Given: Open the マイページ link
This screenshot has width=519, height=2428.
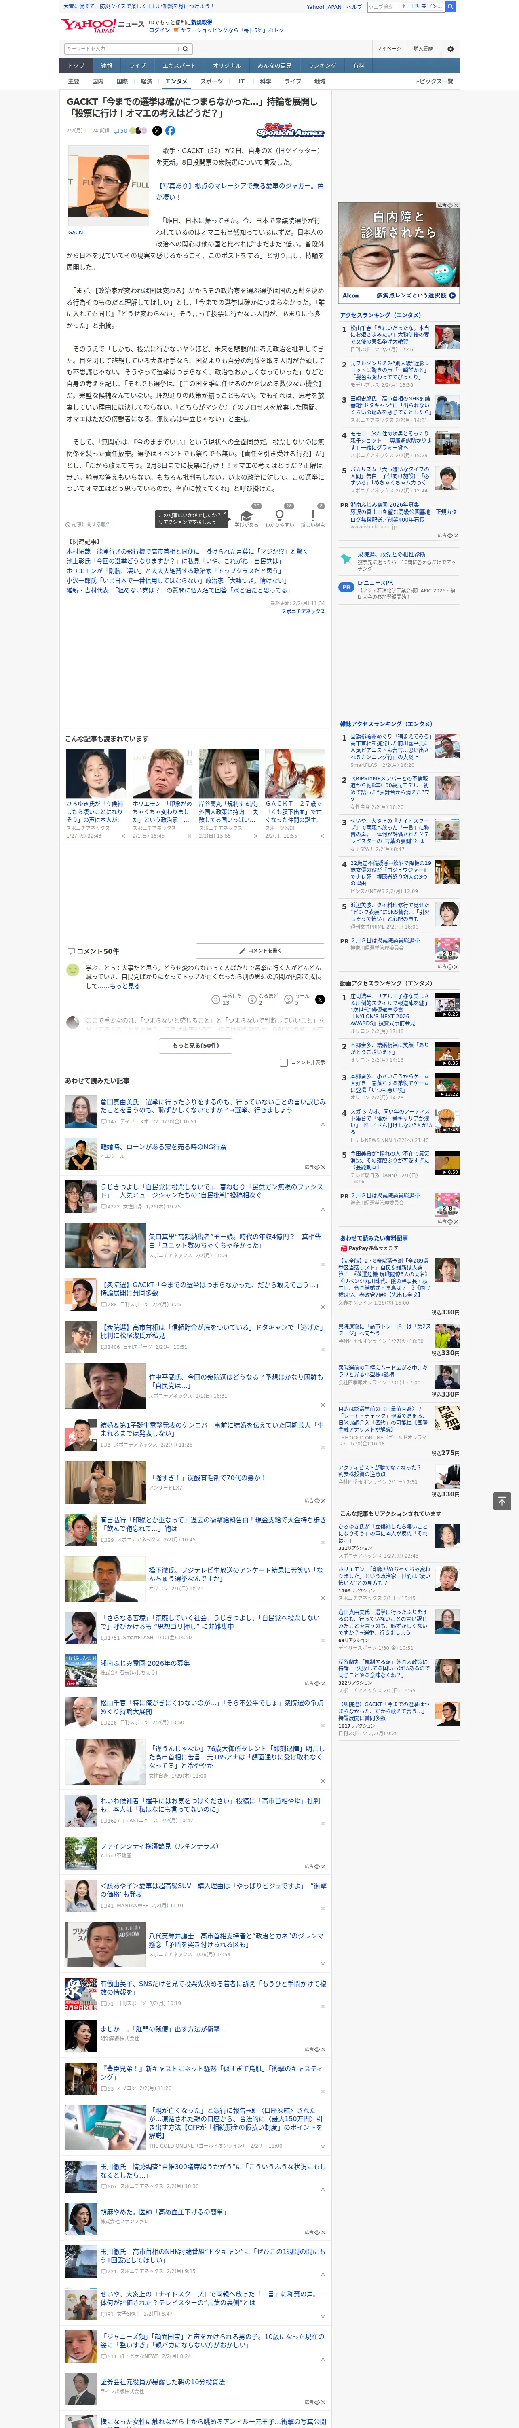Looking at the screenshot, I should 389,49.
